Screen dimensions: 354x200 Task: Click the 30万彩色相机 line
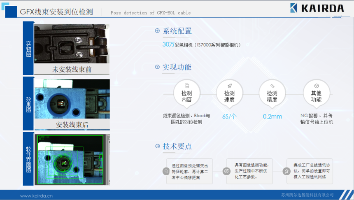[x=202, y=45]
